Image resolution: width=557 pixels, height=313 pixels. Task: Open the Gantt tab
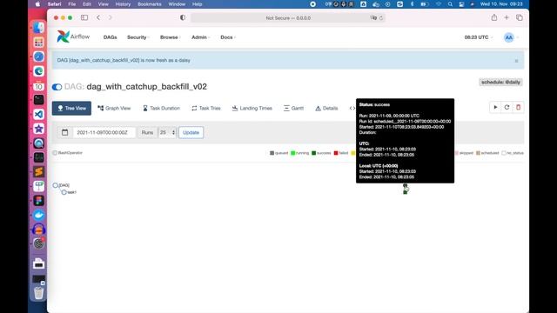tap(293, 108)
